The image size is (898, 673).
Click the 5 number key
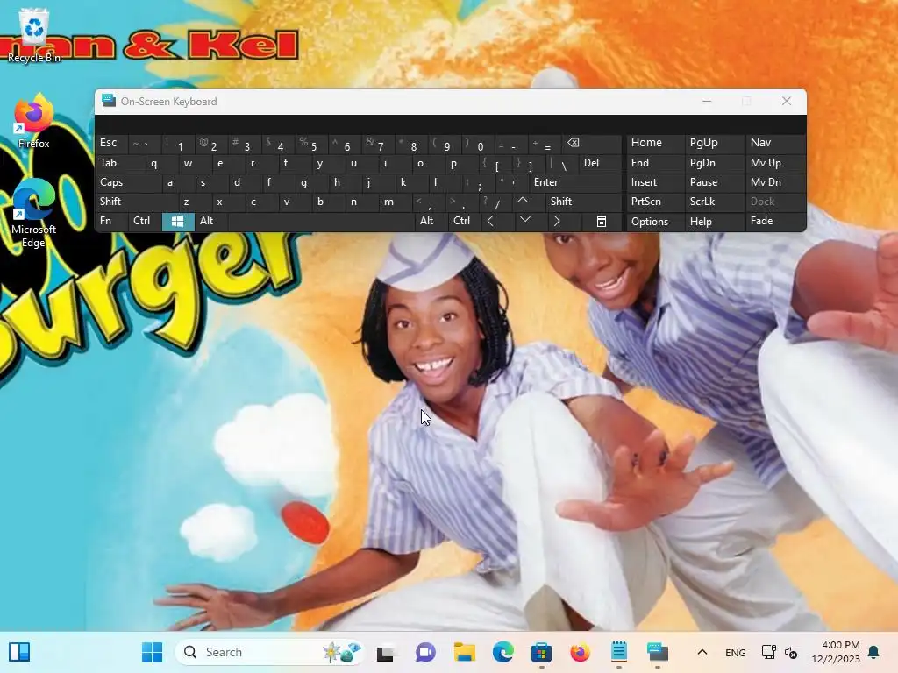[313, 144]
